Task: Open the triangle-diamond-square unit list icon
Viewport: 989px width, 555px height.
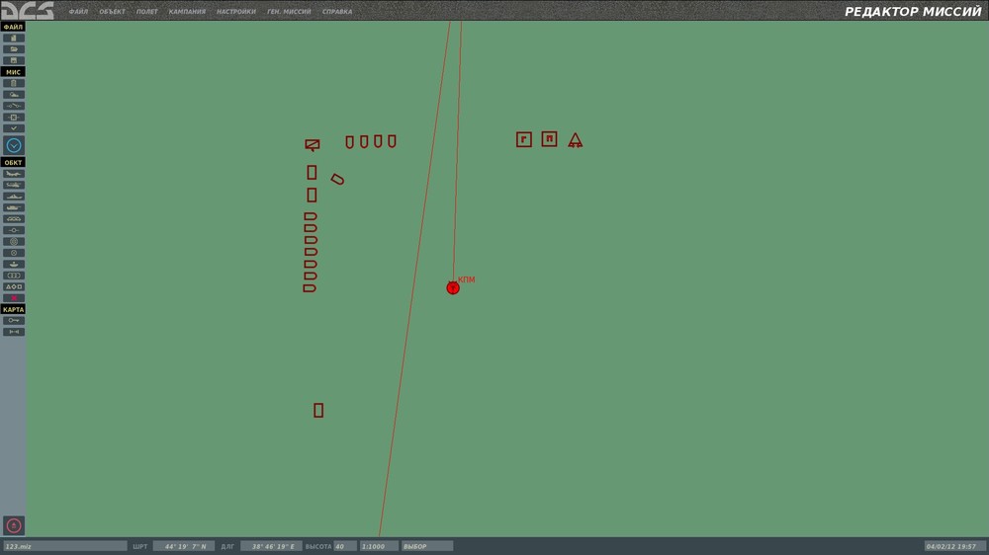Action: 13,287
